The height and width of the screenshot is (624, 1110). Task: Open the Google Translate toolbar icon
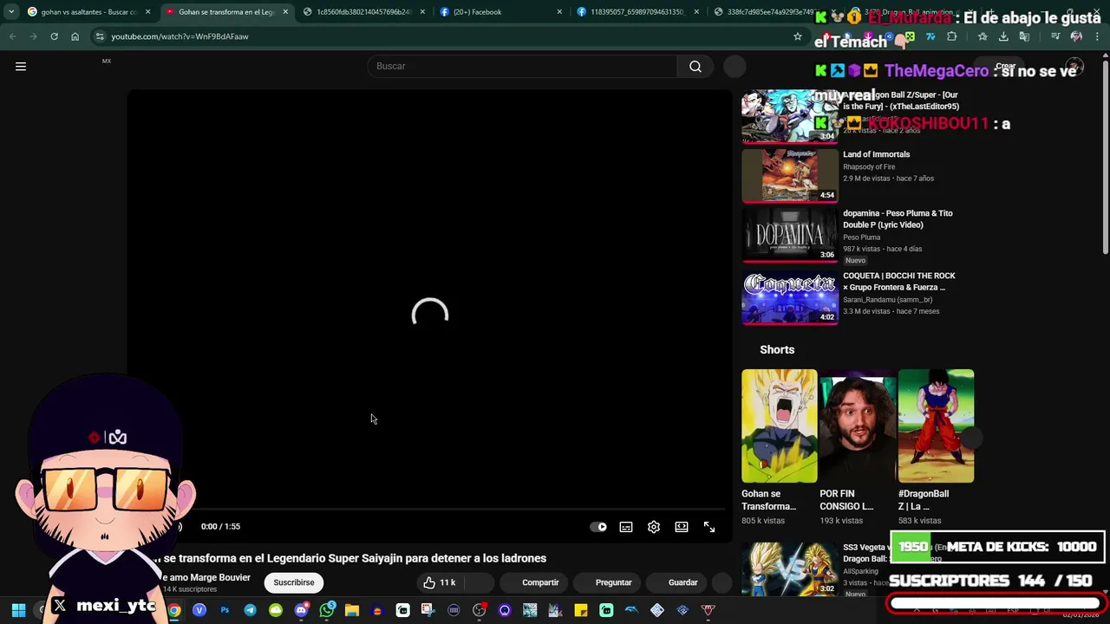click(x=1024, y=36)
